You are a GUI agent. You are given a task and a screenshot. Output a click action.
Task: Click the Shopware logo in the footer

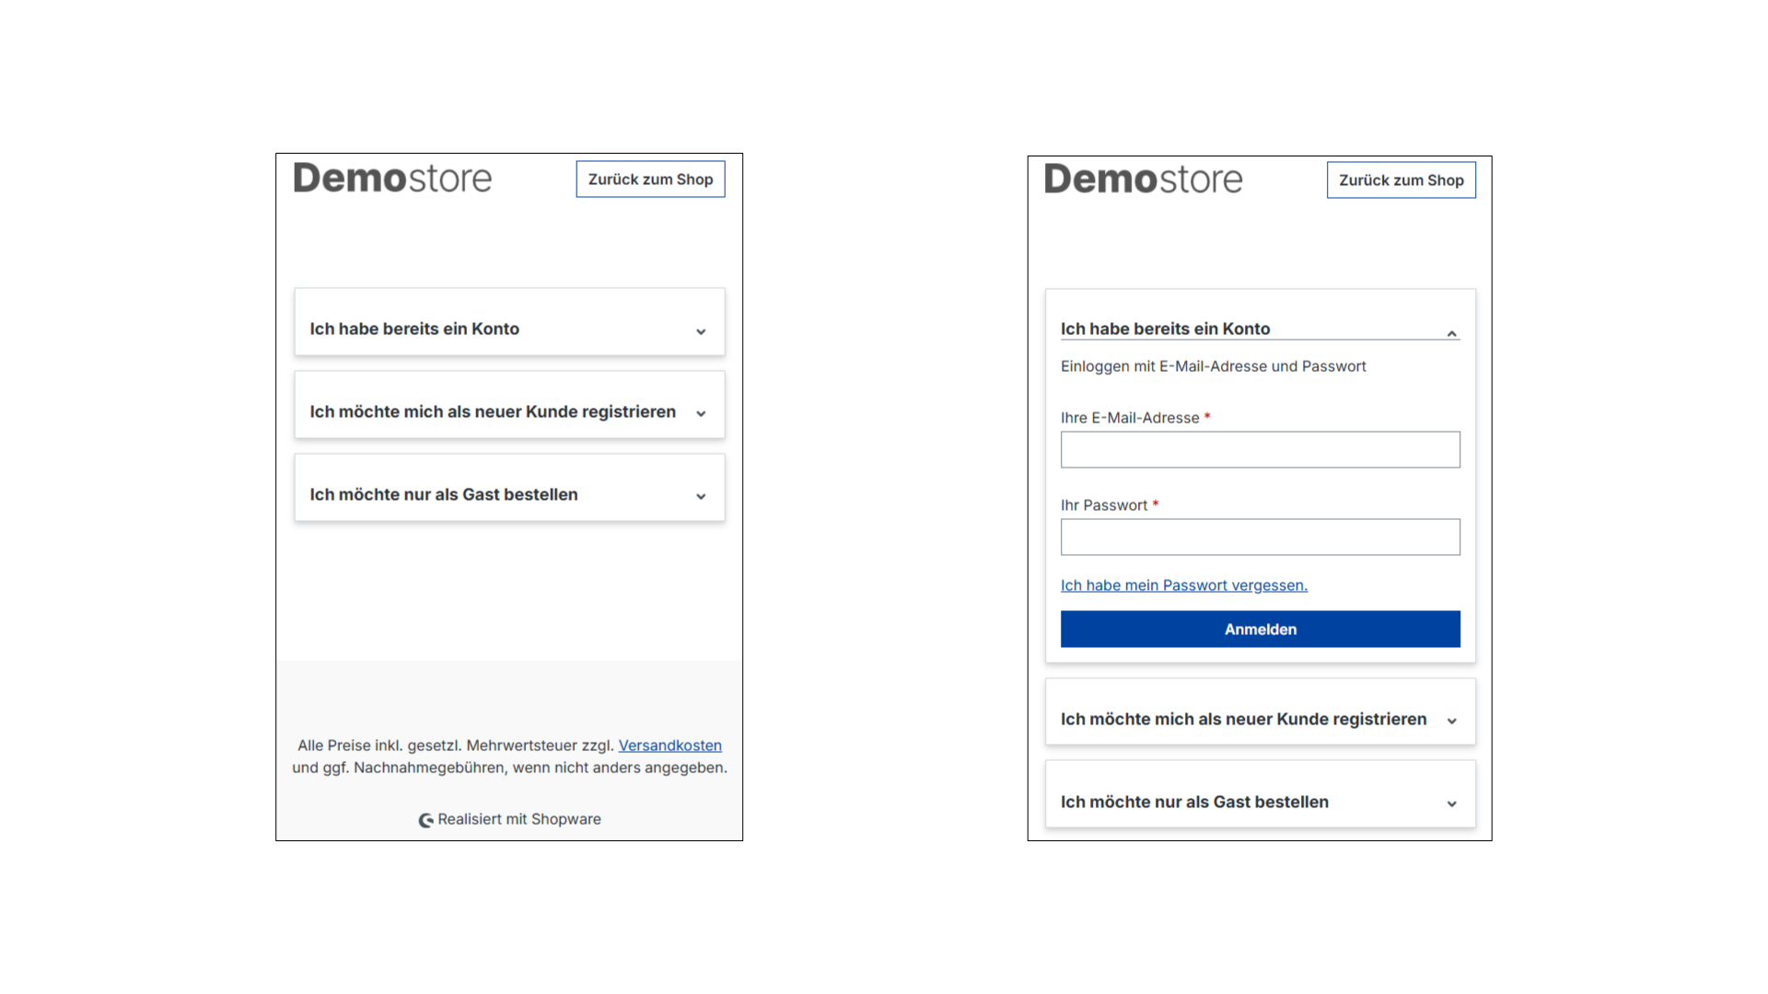tap(425, 819)
